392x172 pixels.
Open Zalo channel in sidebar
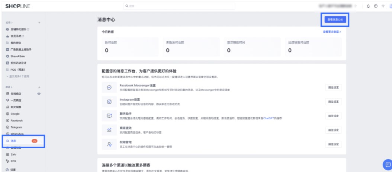tap(14, 154)
